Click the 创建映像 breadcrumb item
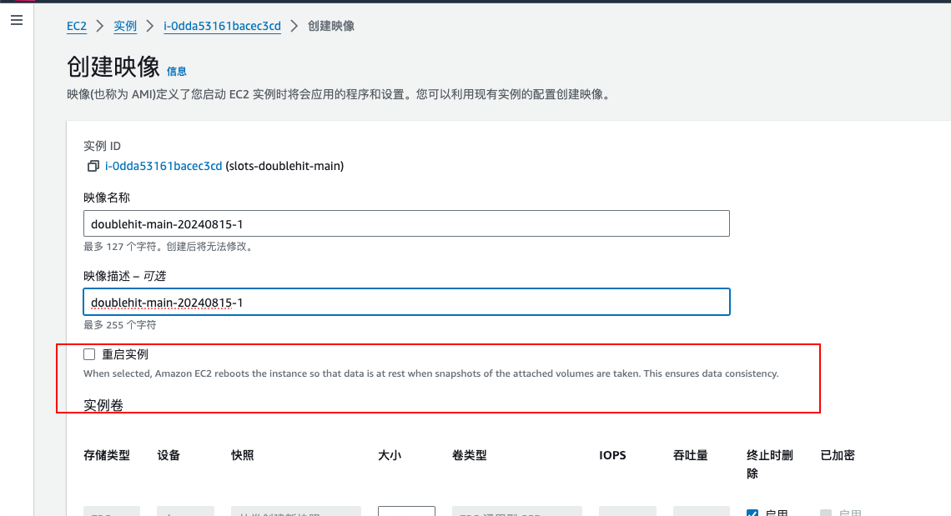Viewport: 951px width, 516px height. tap(331, 26)
